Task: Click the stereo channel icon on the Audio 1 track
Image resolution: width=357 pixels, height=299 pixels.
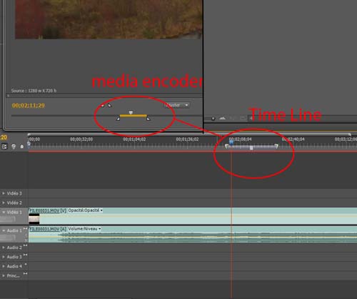Action: pos(25,229)
